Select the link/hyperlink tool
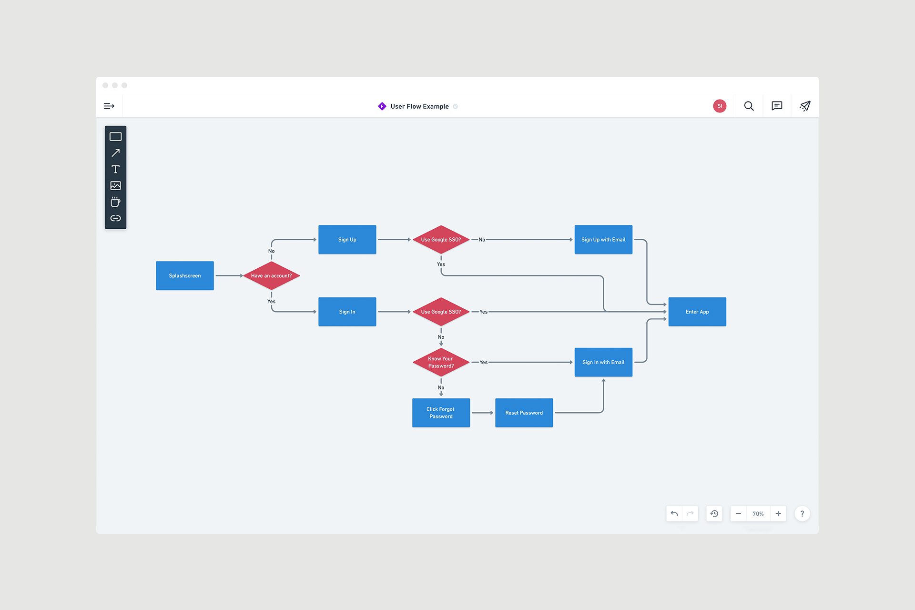Screen dimensions: 915x610 click(116, 219)
